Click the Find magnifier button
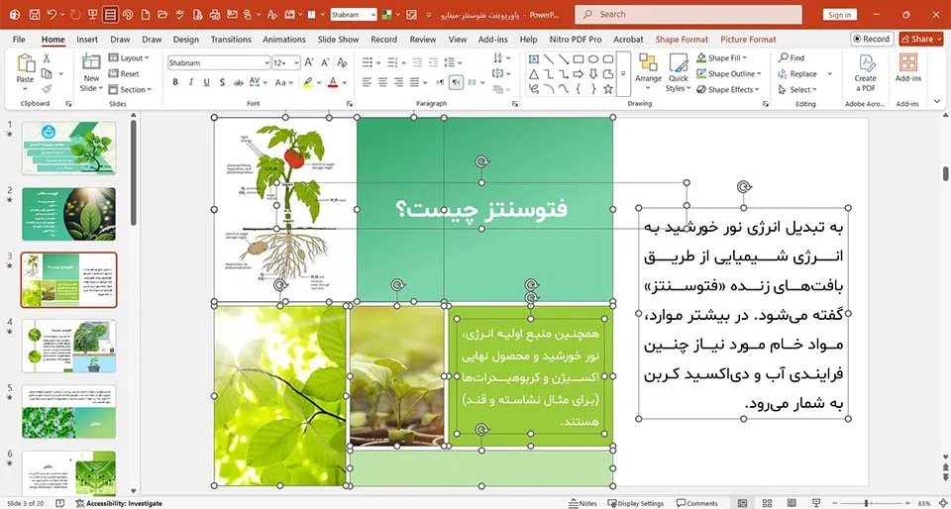 click(x=792, y=58)
